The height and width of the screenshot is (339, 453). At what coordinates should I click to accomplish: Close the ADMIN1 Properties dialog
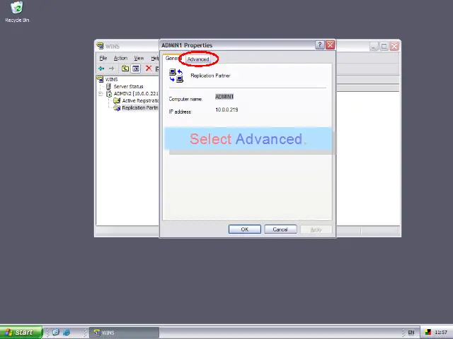point(330,45)
